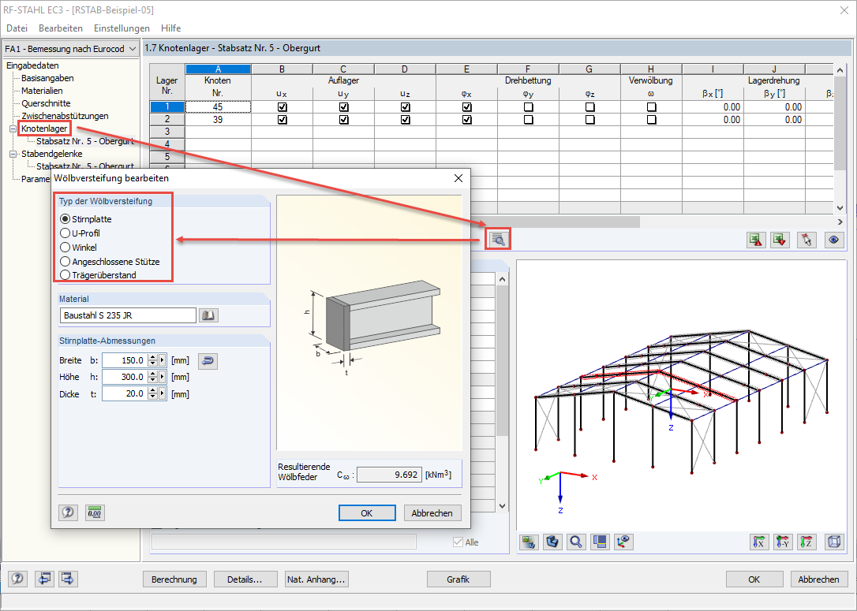Open the Datei menu
Image resolution: width=857 pixels, height=611 pixels.
[17, 28]
